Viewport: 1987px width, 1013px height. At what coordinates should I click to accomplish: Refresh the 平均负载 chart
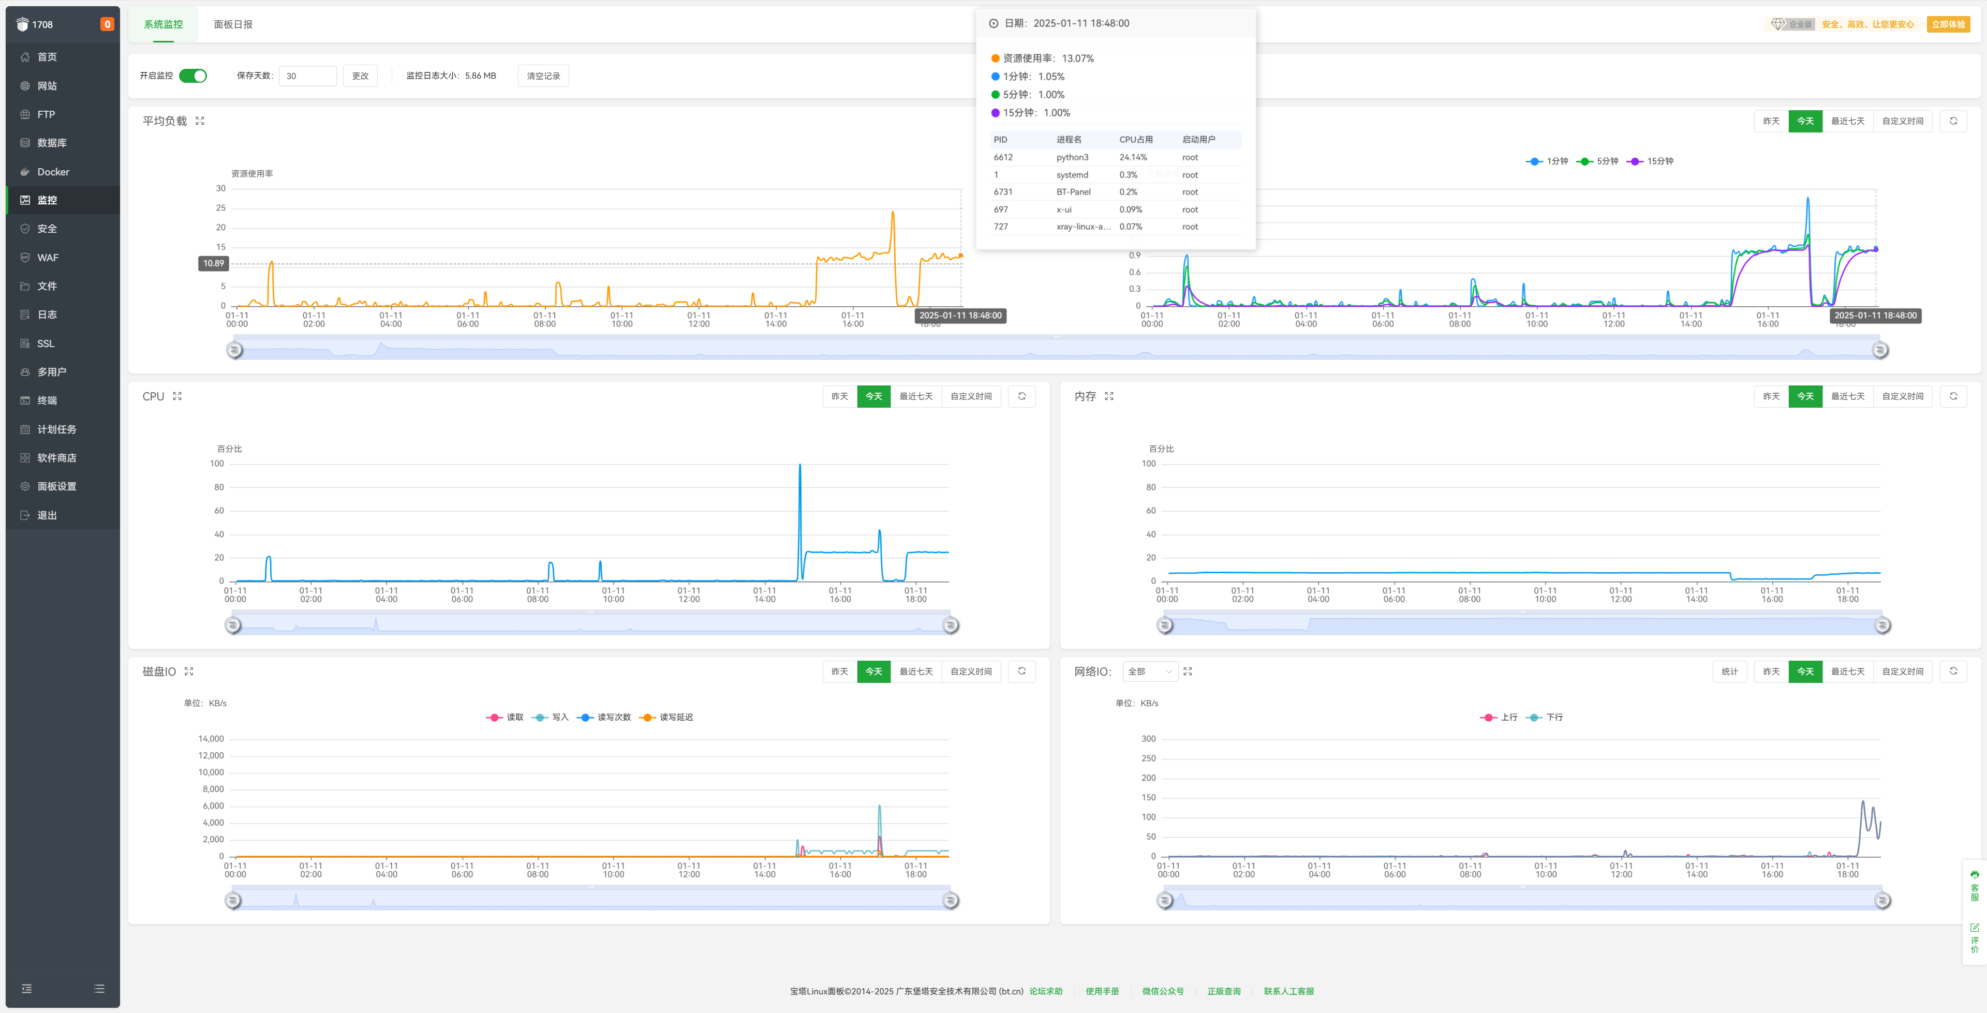[x=1954, y=121]
